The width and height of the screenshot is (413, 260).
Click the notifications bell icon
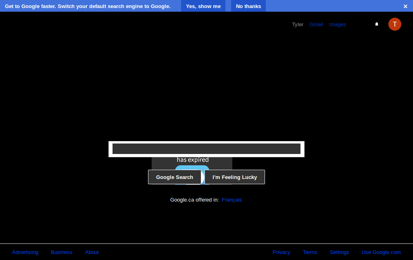pos(377,24)
